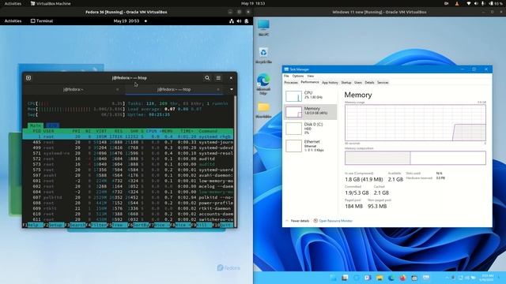Open Options menu in Task Manager
Screen dimensions: 506x284
click(x=298, y=76)
